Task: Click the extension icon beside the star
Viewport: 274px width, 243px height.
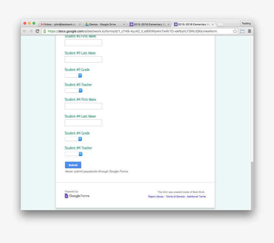Action: [x=242, y=31]
